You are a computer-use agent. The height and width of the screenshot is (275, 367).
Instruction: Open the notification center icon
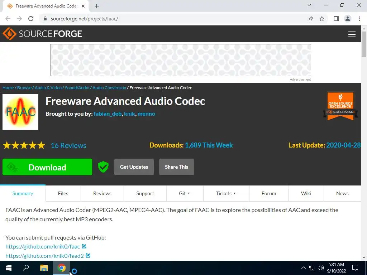pyautogui.click(x=355, y=268)
